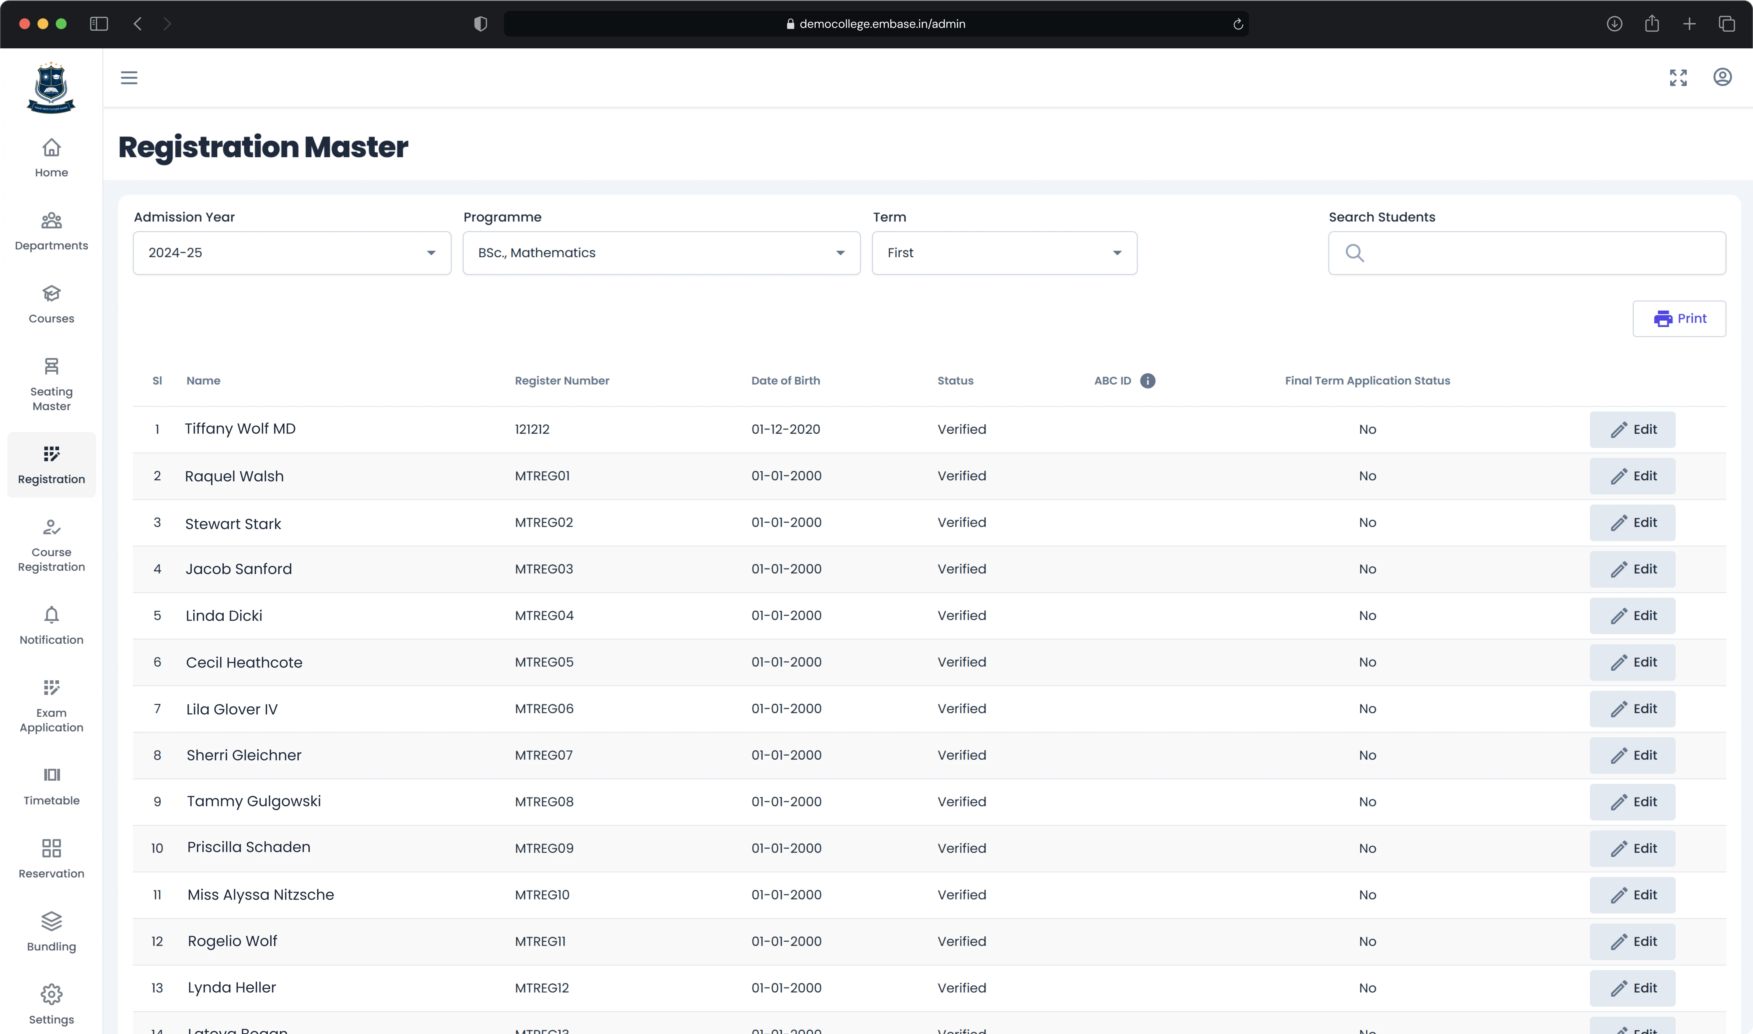Open Settings gear in sidebar
The height and width of the screenshot is (1034, 1753).
click(51, 1005)
